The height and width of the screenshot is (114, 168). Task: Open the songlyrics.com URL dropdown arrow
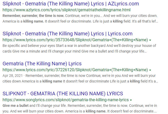(x=131, y=100)
